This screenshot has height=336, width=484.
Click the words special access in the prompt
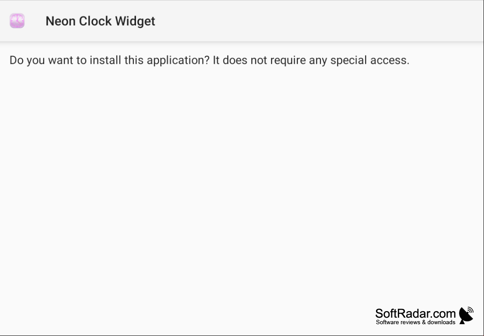370,60
